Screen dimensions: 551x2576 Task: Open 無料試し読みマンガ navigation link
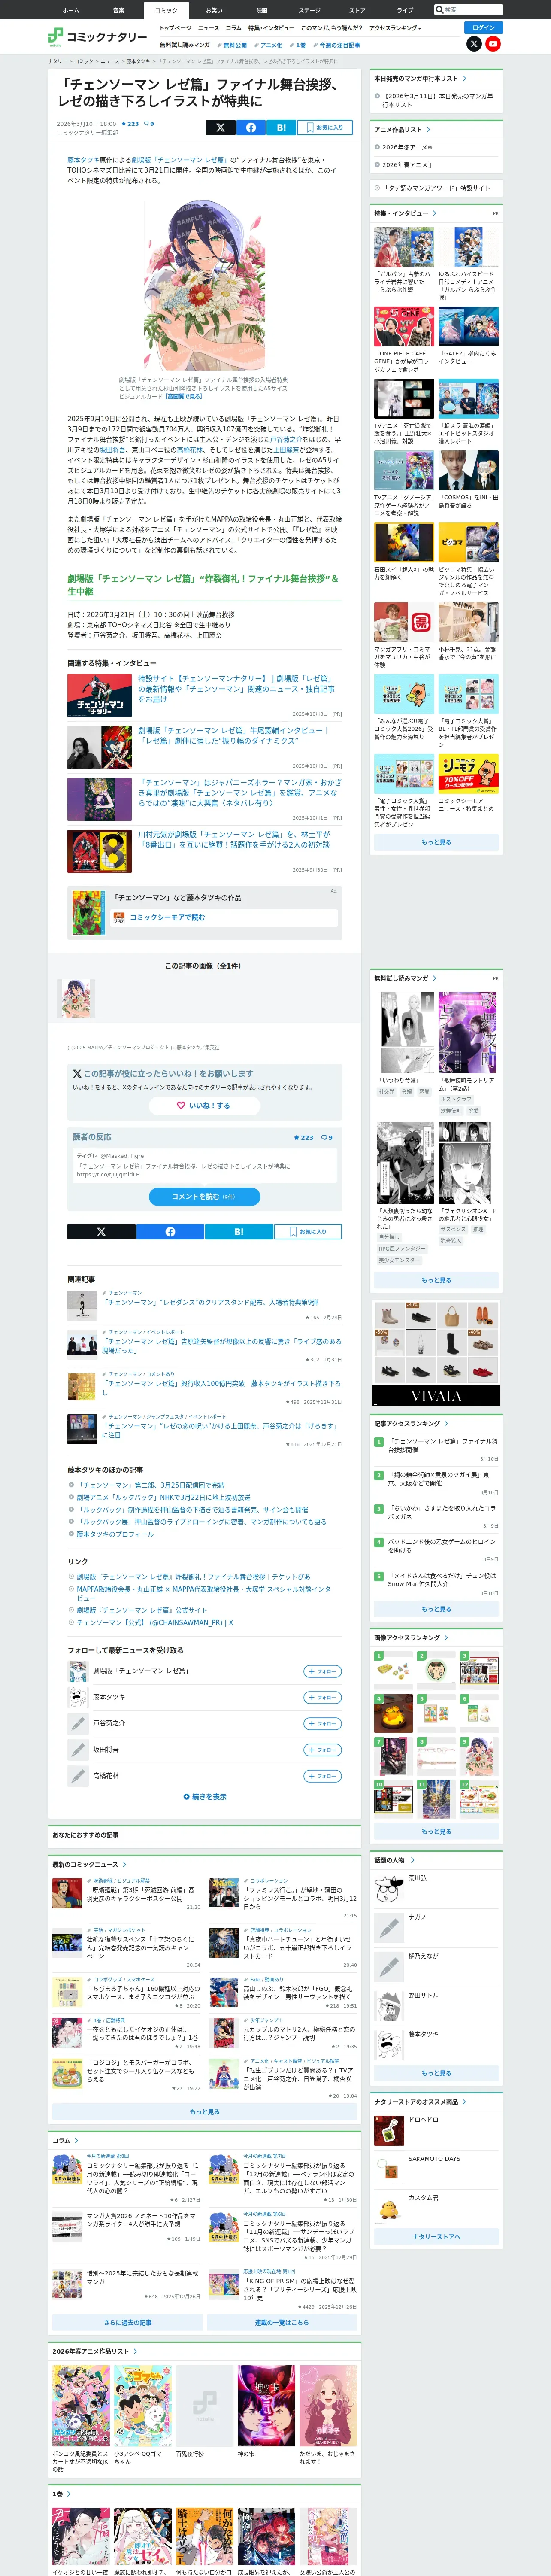[185, 45]
